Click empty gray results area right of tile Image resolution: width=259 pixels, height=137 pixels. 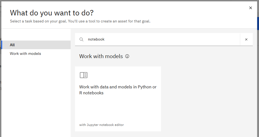pyautogui.click(x=206, y=99)
